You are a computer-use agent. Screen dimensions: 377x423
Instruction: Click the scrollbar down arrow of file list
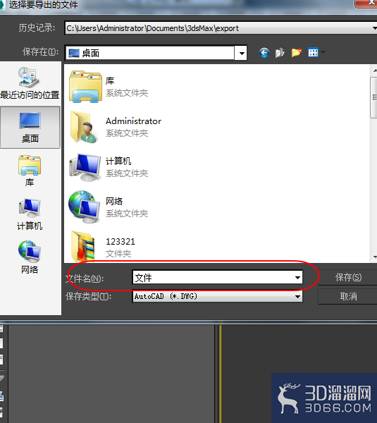[x=375, y=257]
